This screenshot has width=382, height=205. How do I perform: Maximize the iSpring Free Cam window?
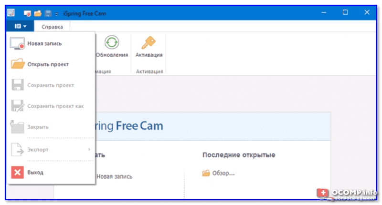pos(345,12)
